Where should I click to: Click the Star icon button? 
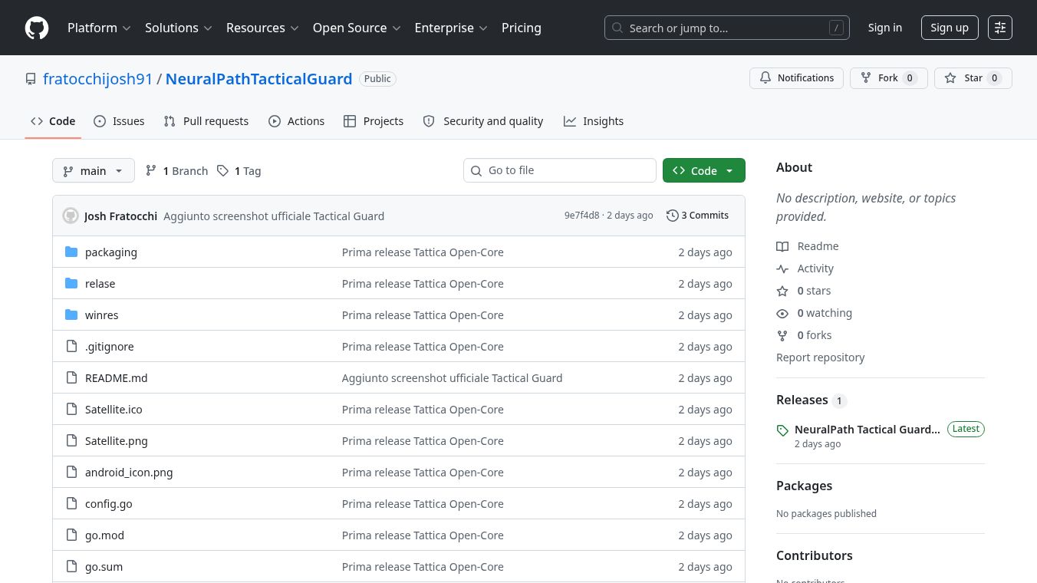coord(951,78)
